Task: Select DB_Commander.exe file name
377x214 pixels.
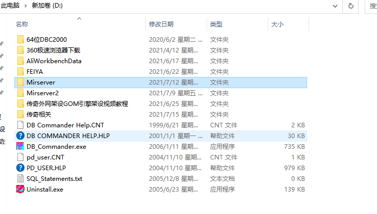Action: (56, 147)
